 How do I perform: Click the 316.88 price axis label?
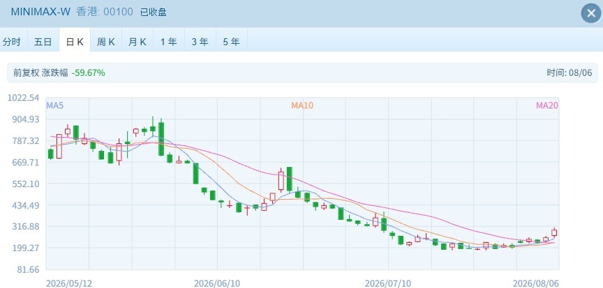pyautogui.click(x=26, y=226)
